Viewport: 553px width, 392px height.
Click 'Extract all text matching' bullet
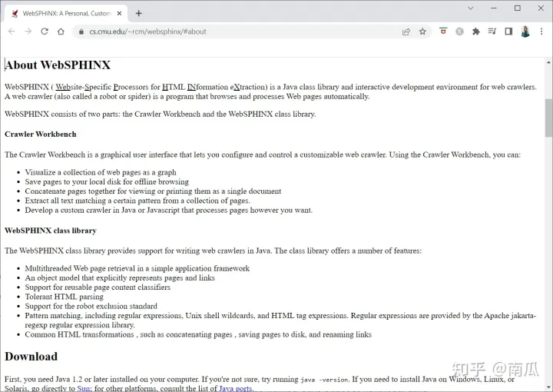137,201
